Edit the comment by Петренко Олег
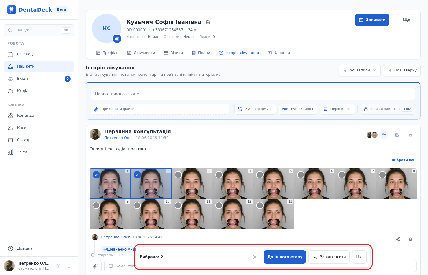428x275 pixels. tap(398, 239)
